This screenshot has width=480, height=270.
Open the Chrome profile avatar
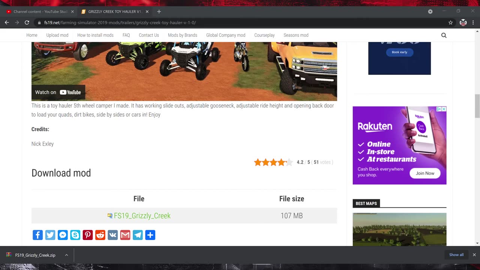[x=463, y=22]
